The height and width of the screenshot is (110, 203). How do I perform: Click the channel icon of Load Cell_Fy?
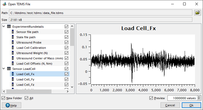pyautogui.click(x=13, y=79)
